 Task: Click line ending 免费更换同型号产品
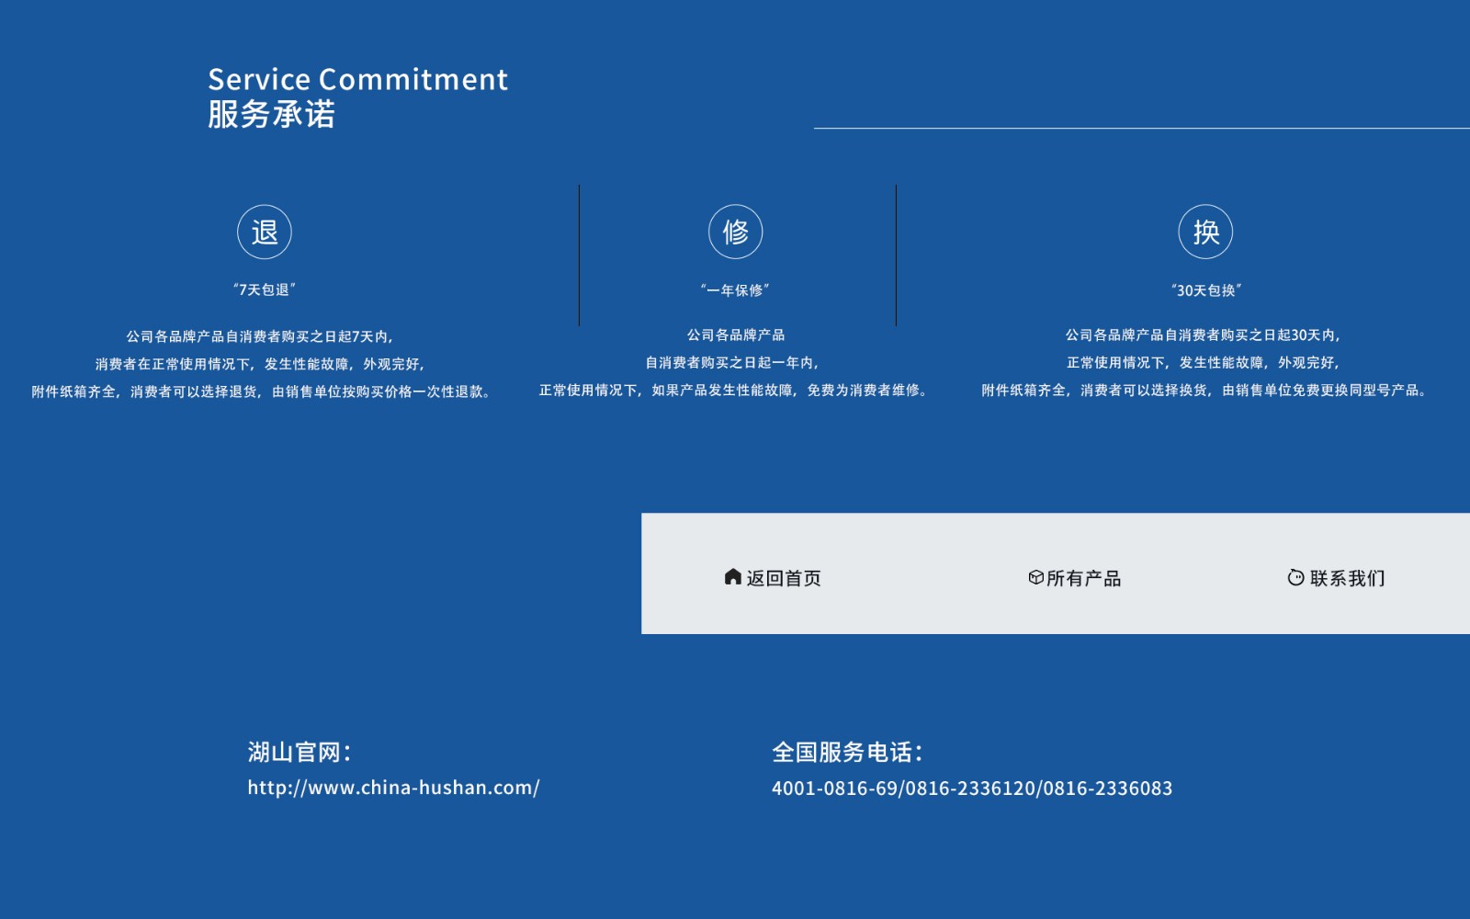[x=1204, y=390]
